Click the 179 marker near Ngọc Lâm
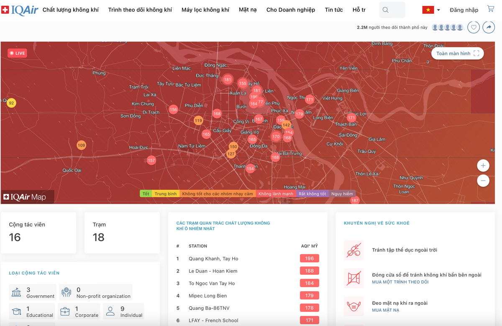 coord(299,114)
